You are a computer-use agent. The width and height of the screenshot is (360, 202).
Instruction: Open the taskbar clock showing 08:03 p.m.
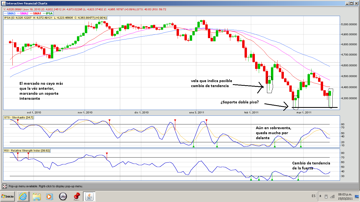pos(345,196)
